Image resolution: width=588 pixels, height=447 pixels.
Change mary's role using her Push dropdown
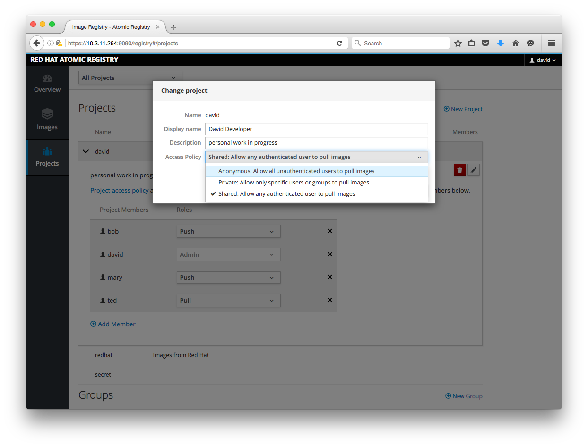pyautogui.click(x=228, y=277)
